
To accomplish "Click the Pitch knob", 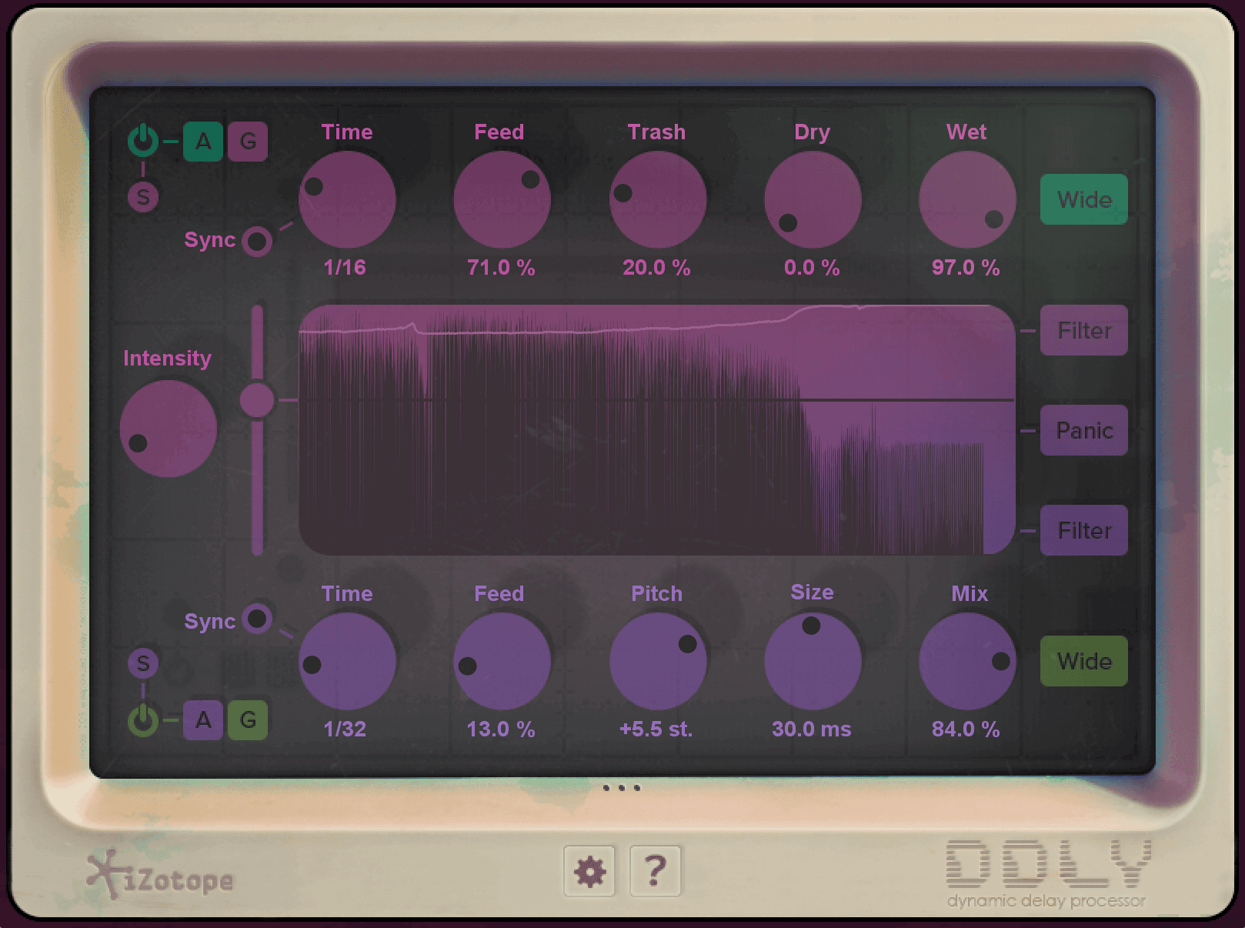I will (657, 661).
